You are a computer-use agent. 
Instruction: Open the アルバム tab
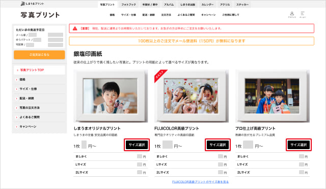coord(169,5)
